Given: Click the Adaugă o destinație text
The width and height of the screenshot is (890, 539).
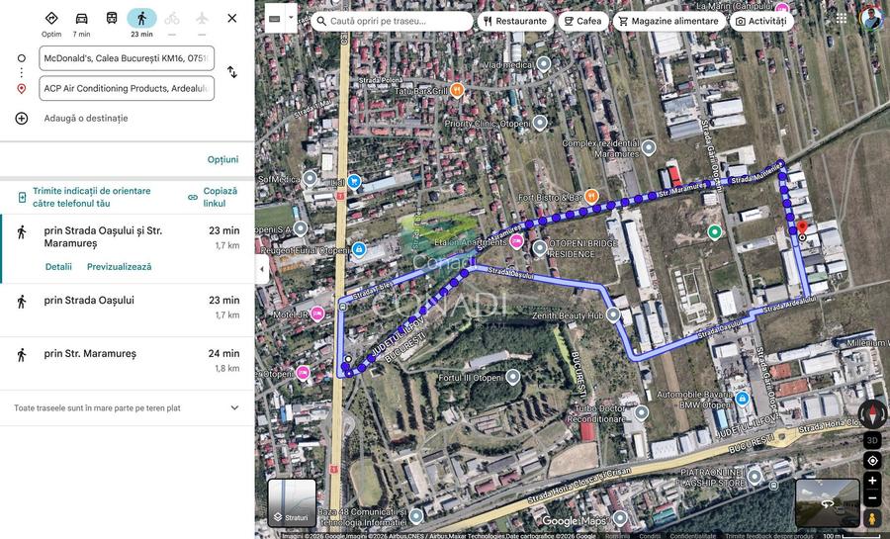Looking at the screenshot, I should 86,118.
